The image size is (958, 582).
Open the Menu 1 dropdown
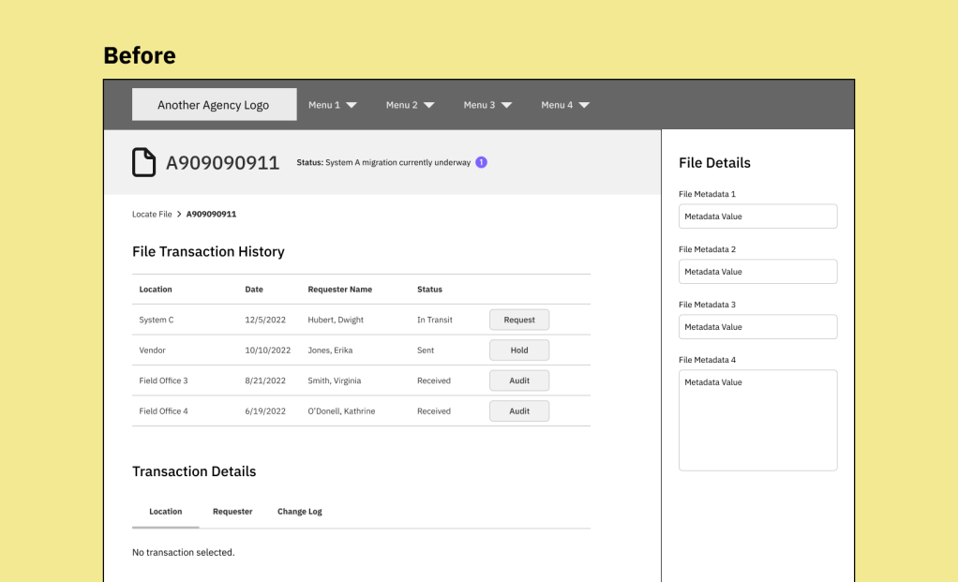[333, 105]
